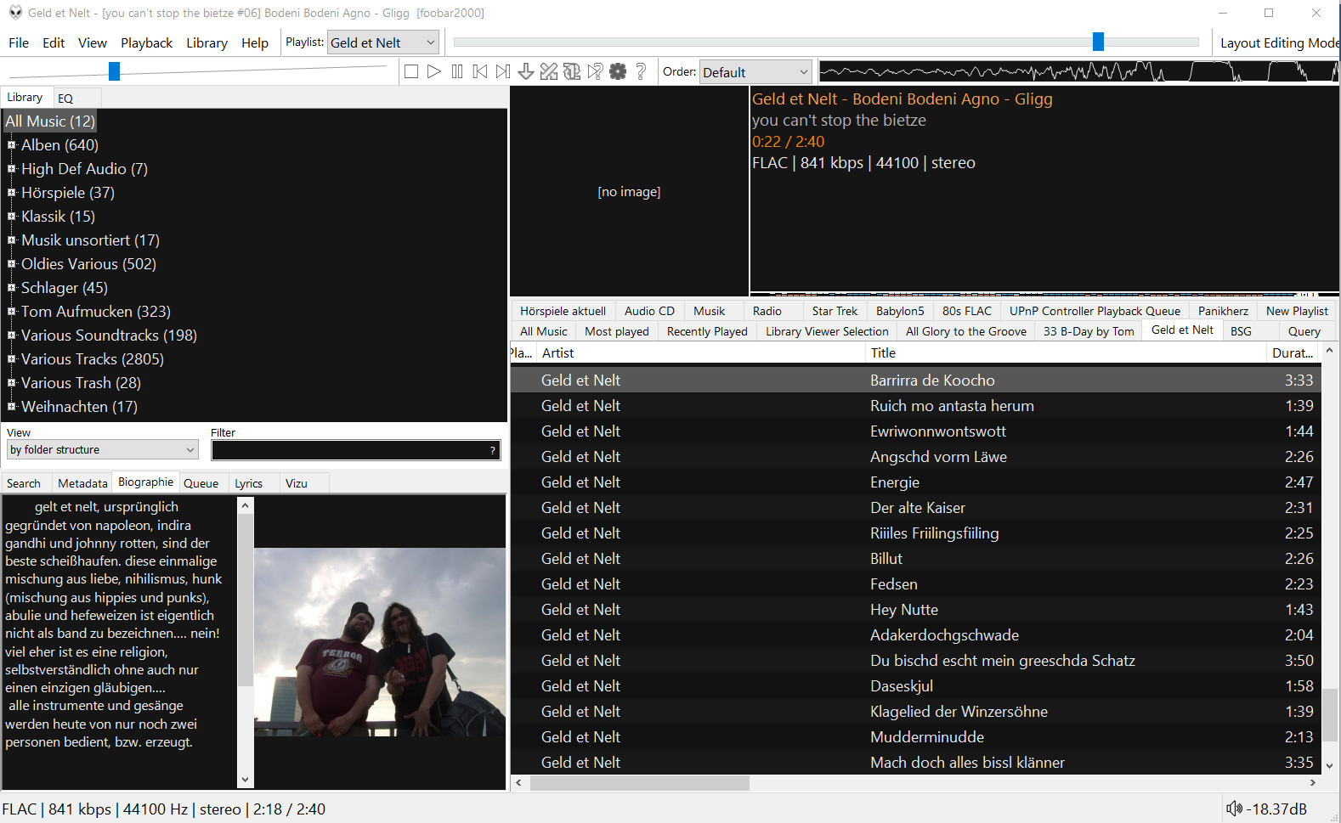Image resolution: width=1341 pixels, height=823 pixels.
Task: Select track 'Hey Nutte'
Action: (915, 609)
